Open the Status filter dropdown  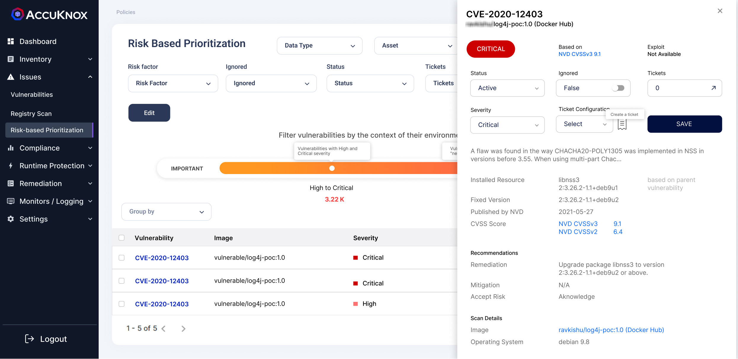click(370, 83)
